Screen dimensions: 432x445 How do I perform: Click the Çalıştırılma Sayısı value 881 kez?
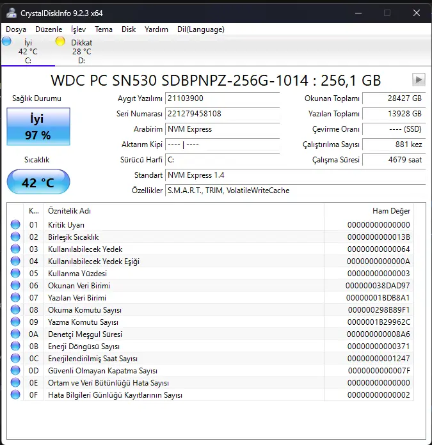click(x=394, y=144)
